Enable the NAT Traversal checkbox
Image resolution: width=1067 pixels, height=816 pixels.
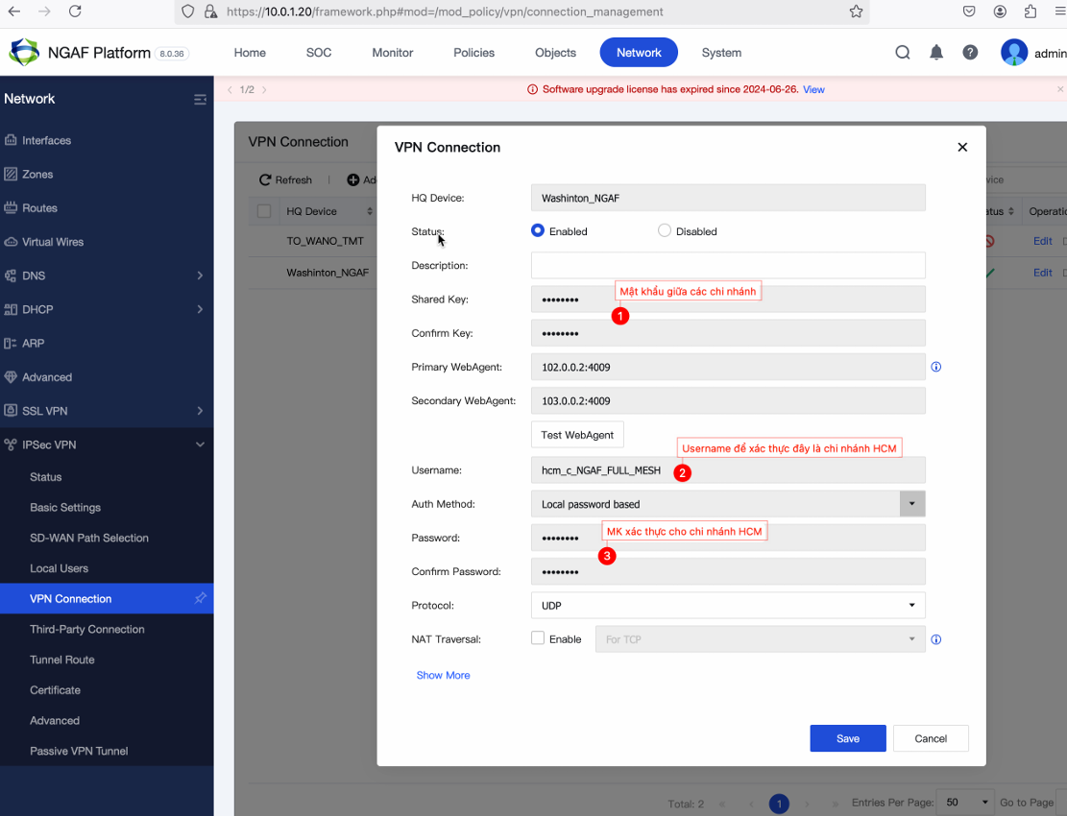click(x=538, y=638)
